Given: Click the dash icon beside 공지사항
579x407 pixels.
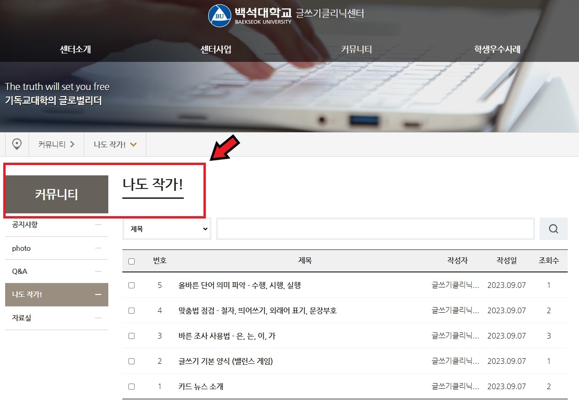Looking at the screenshot, I should 98,225.
